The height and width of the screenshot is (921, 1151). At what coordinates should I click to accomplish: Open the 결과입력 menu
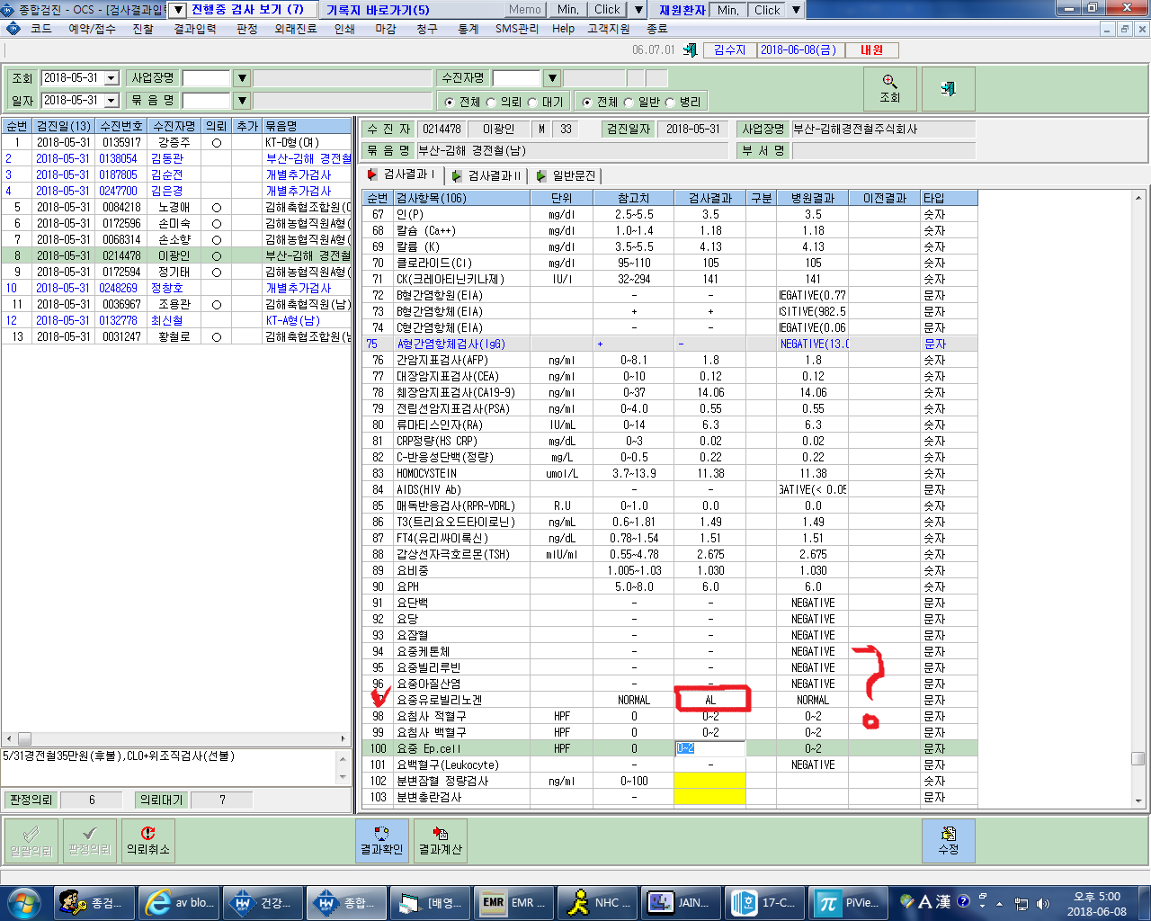195,29
